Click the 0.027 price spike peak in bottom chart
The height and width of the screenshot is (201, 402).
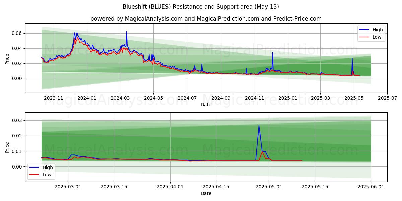259,126
